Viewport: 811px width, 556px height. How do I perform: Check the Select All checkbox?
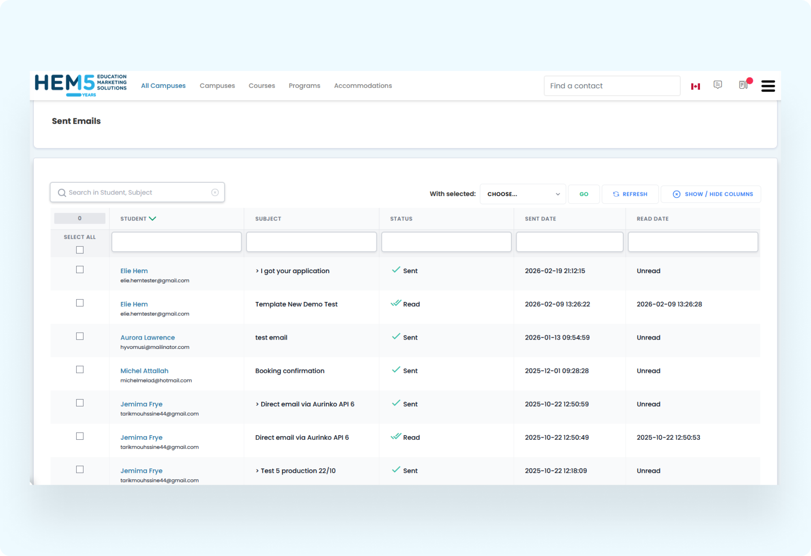[80, 250]
